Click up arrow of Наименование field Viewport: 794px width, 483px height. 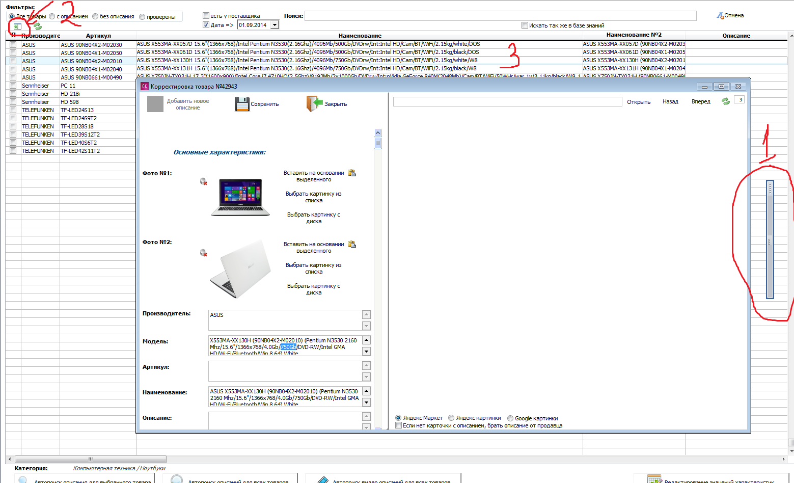[x=366, y=391]
